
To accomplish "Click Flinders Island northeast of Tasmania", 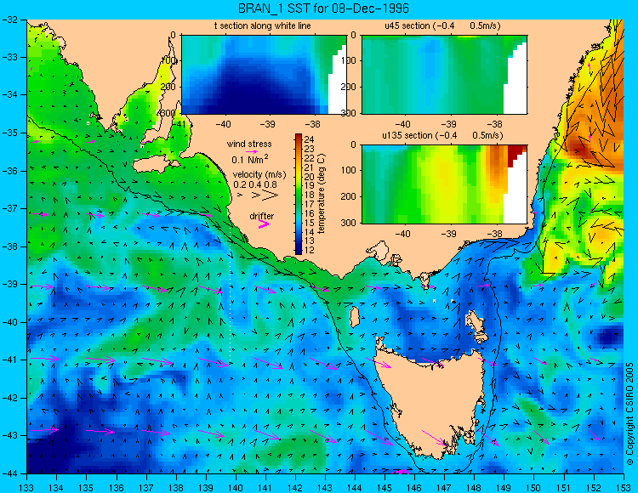I will point(476,323).
